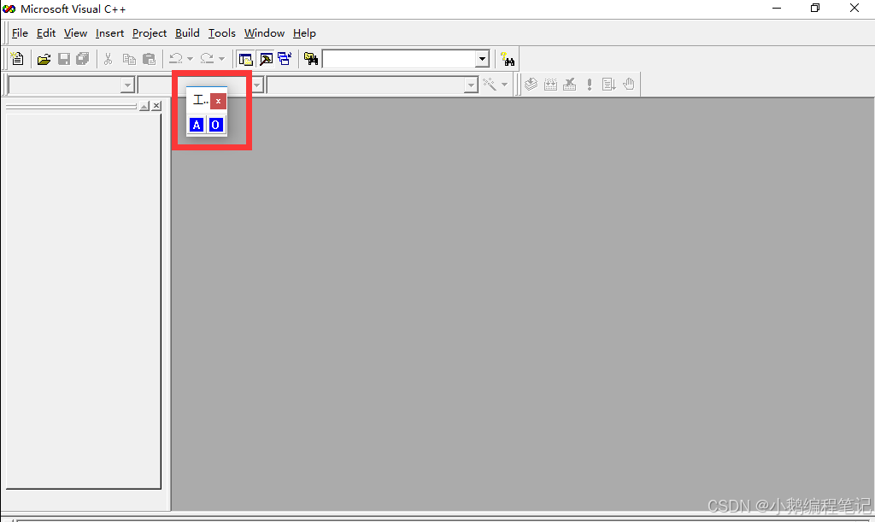
Task: Click the Search help binoculars icon
Action: click(x=508, y=59)
